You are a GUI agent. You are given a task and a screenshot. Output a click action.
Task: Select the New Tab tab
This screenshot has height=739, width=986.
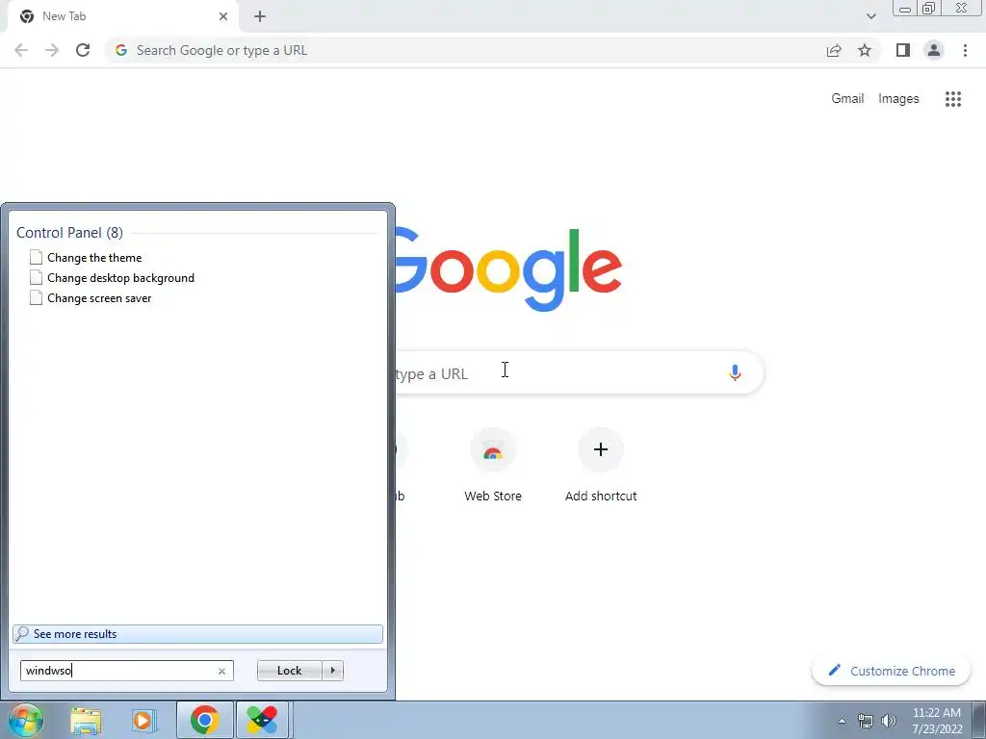pos(122,16)
